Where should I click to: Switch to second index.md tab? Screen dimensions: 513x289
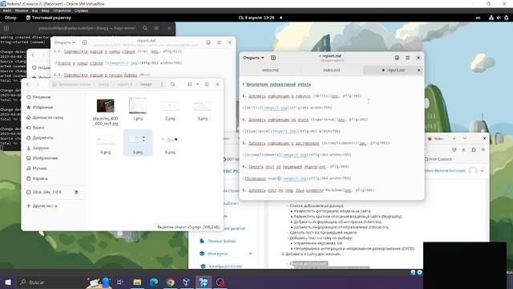point(331,70)
